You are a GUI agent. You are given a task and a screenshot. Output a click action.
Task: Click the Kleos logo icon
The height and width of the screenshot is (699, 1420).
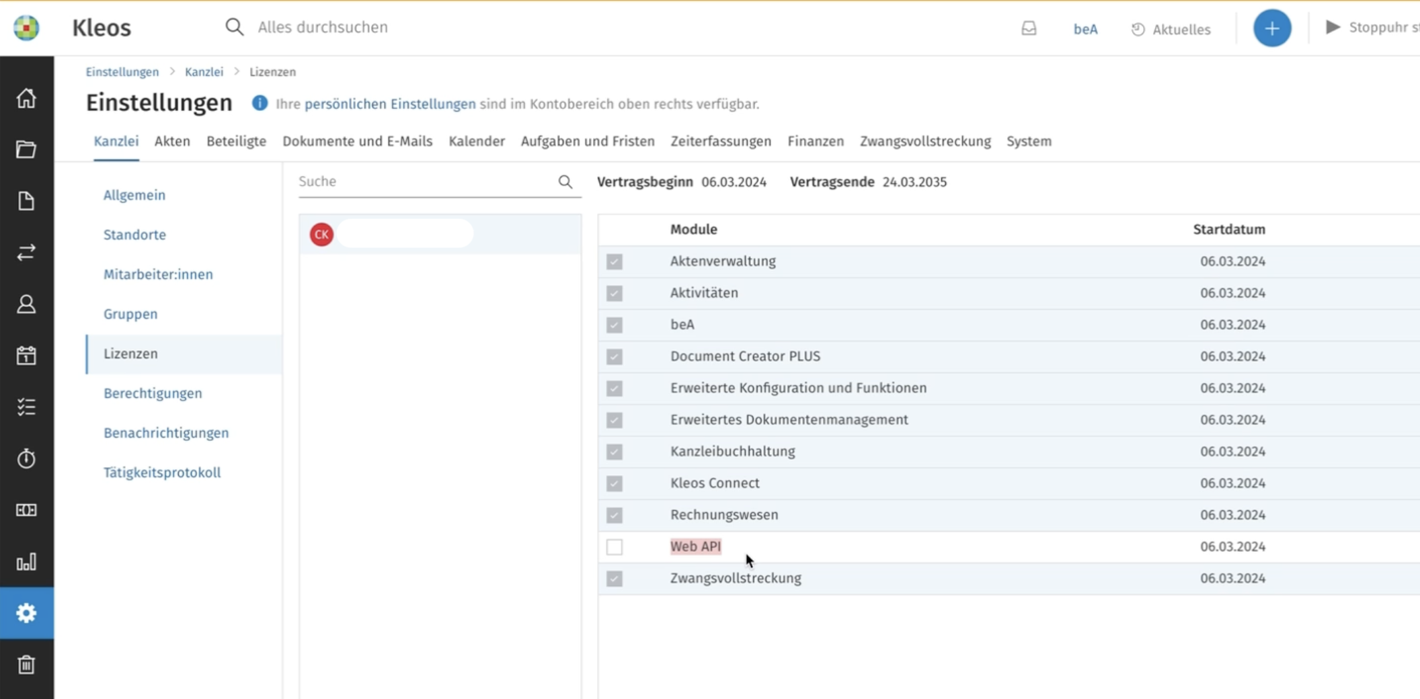click(x=26, y=28)
